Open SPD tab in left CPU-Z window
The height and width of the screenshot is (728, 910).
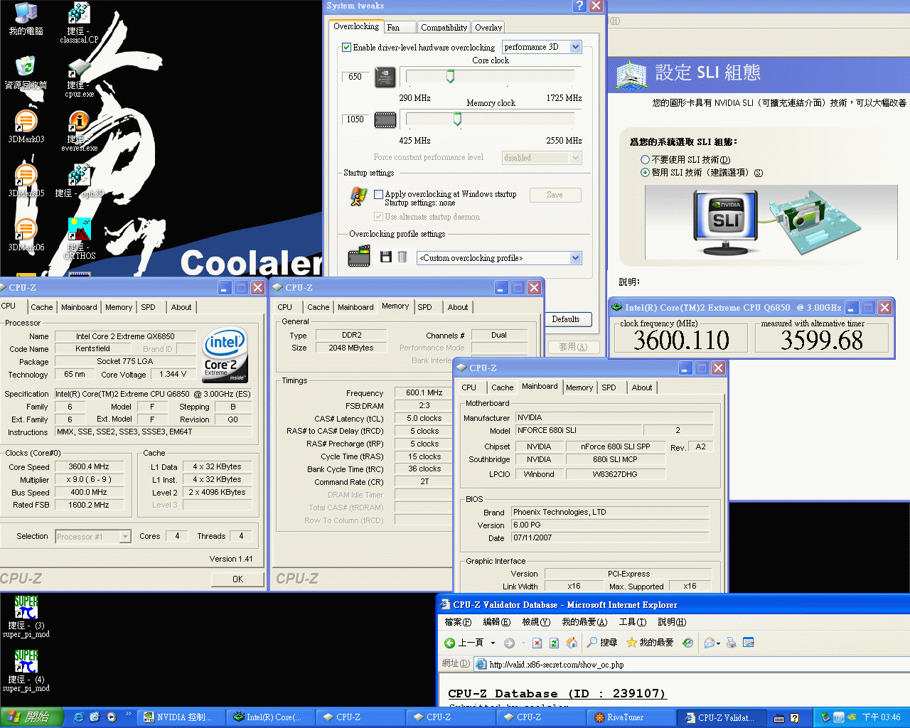(148, 307)
